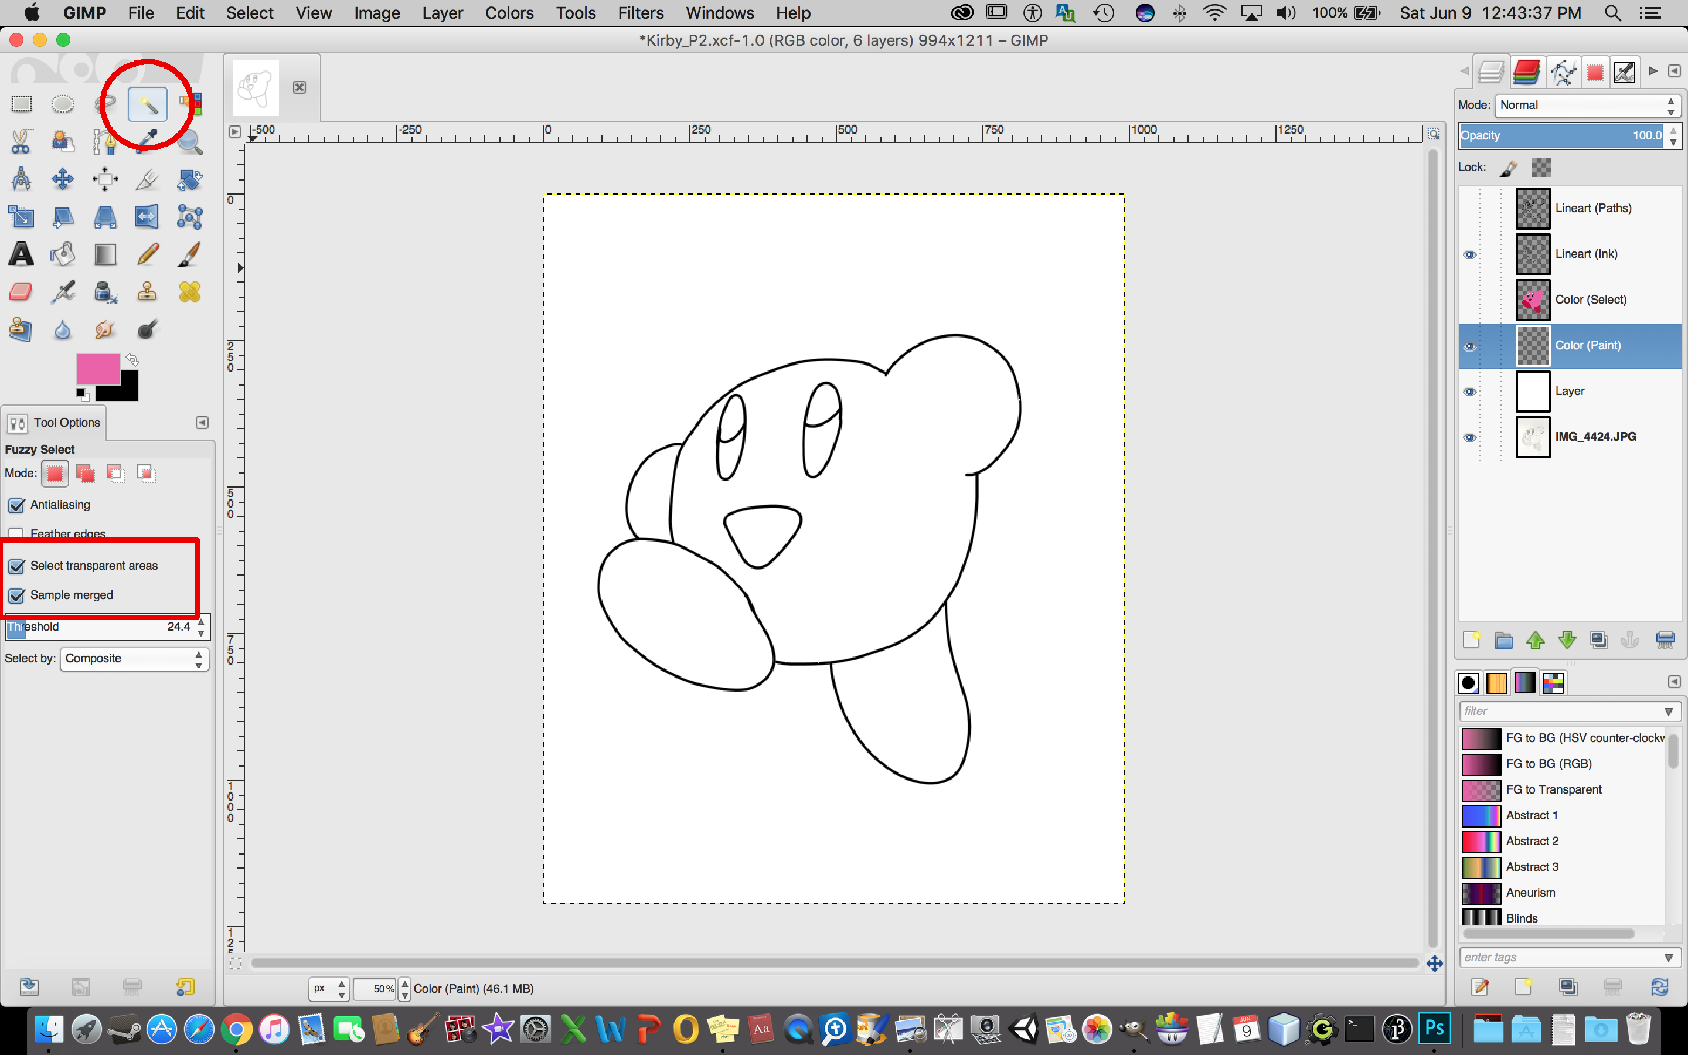
Task: Select the Eraser tool
Action: pyautogui.click(x=22, y=292)
